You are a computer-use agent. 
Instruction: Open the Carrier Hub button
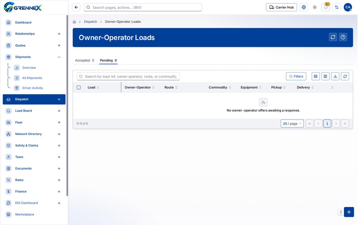click(x=281, y=7)
